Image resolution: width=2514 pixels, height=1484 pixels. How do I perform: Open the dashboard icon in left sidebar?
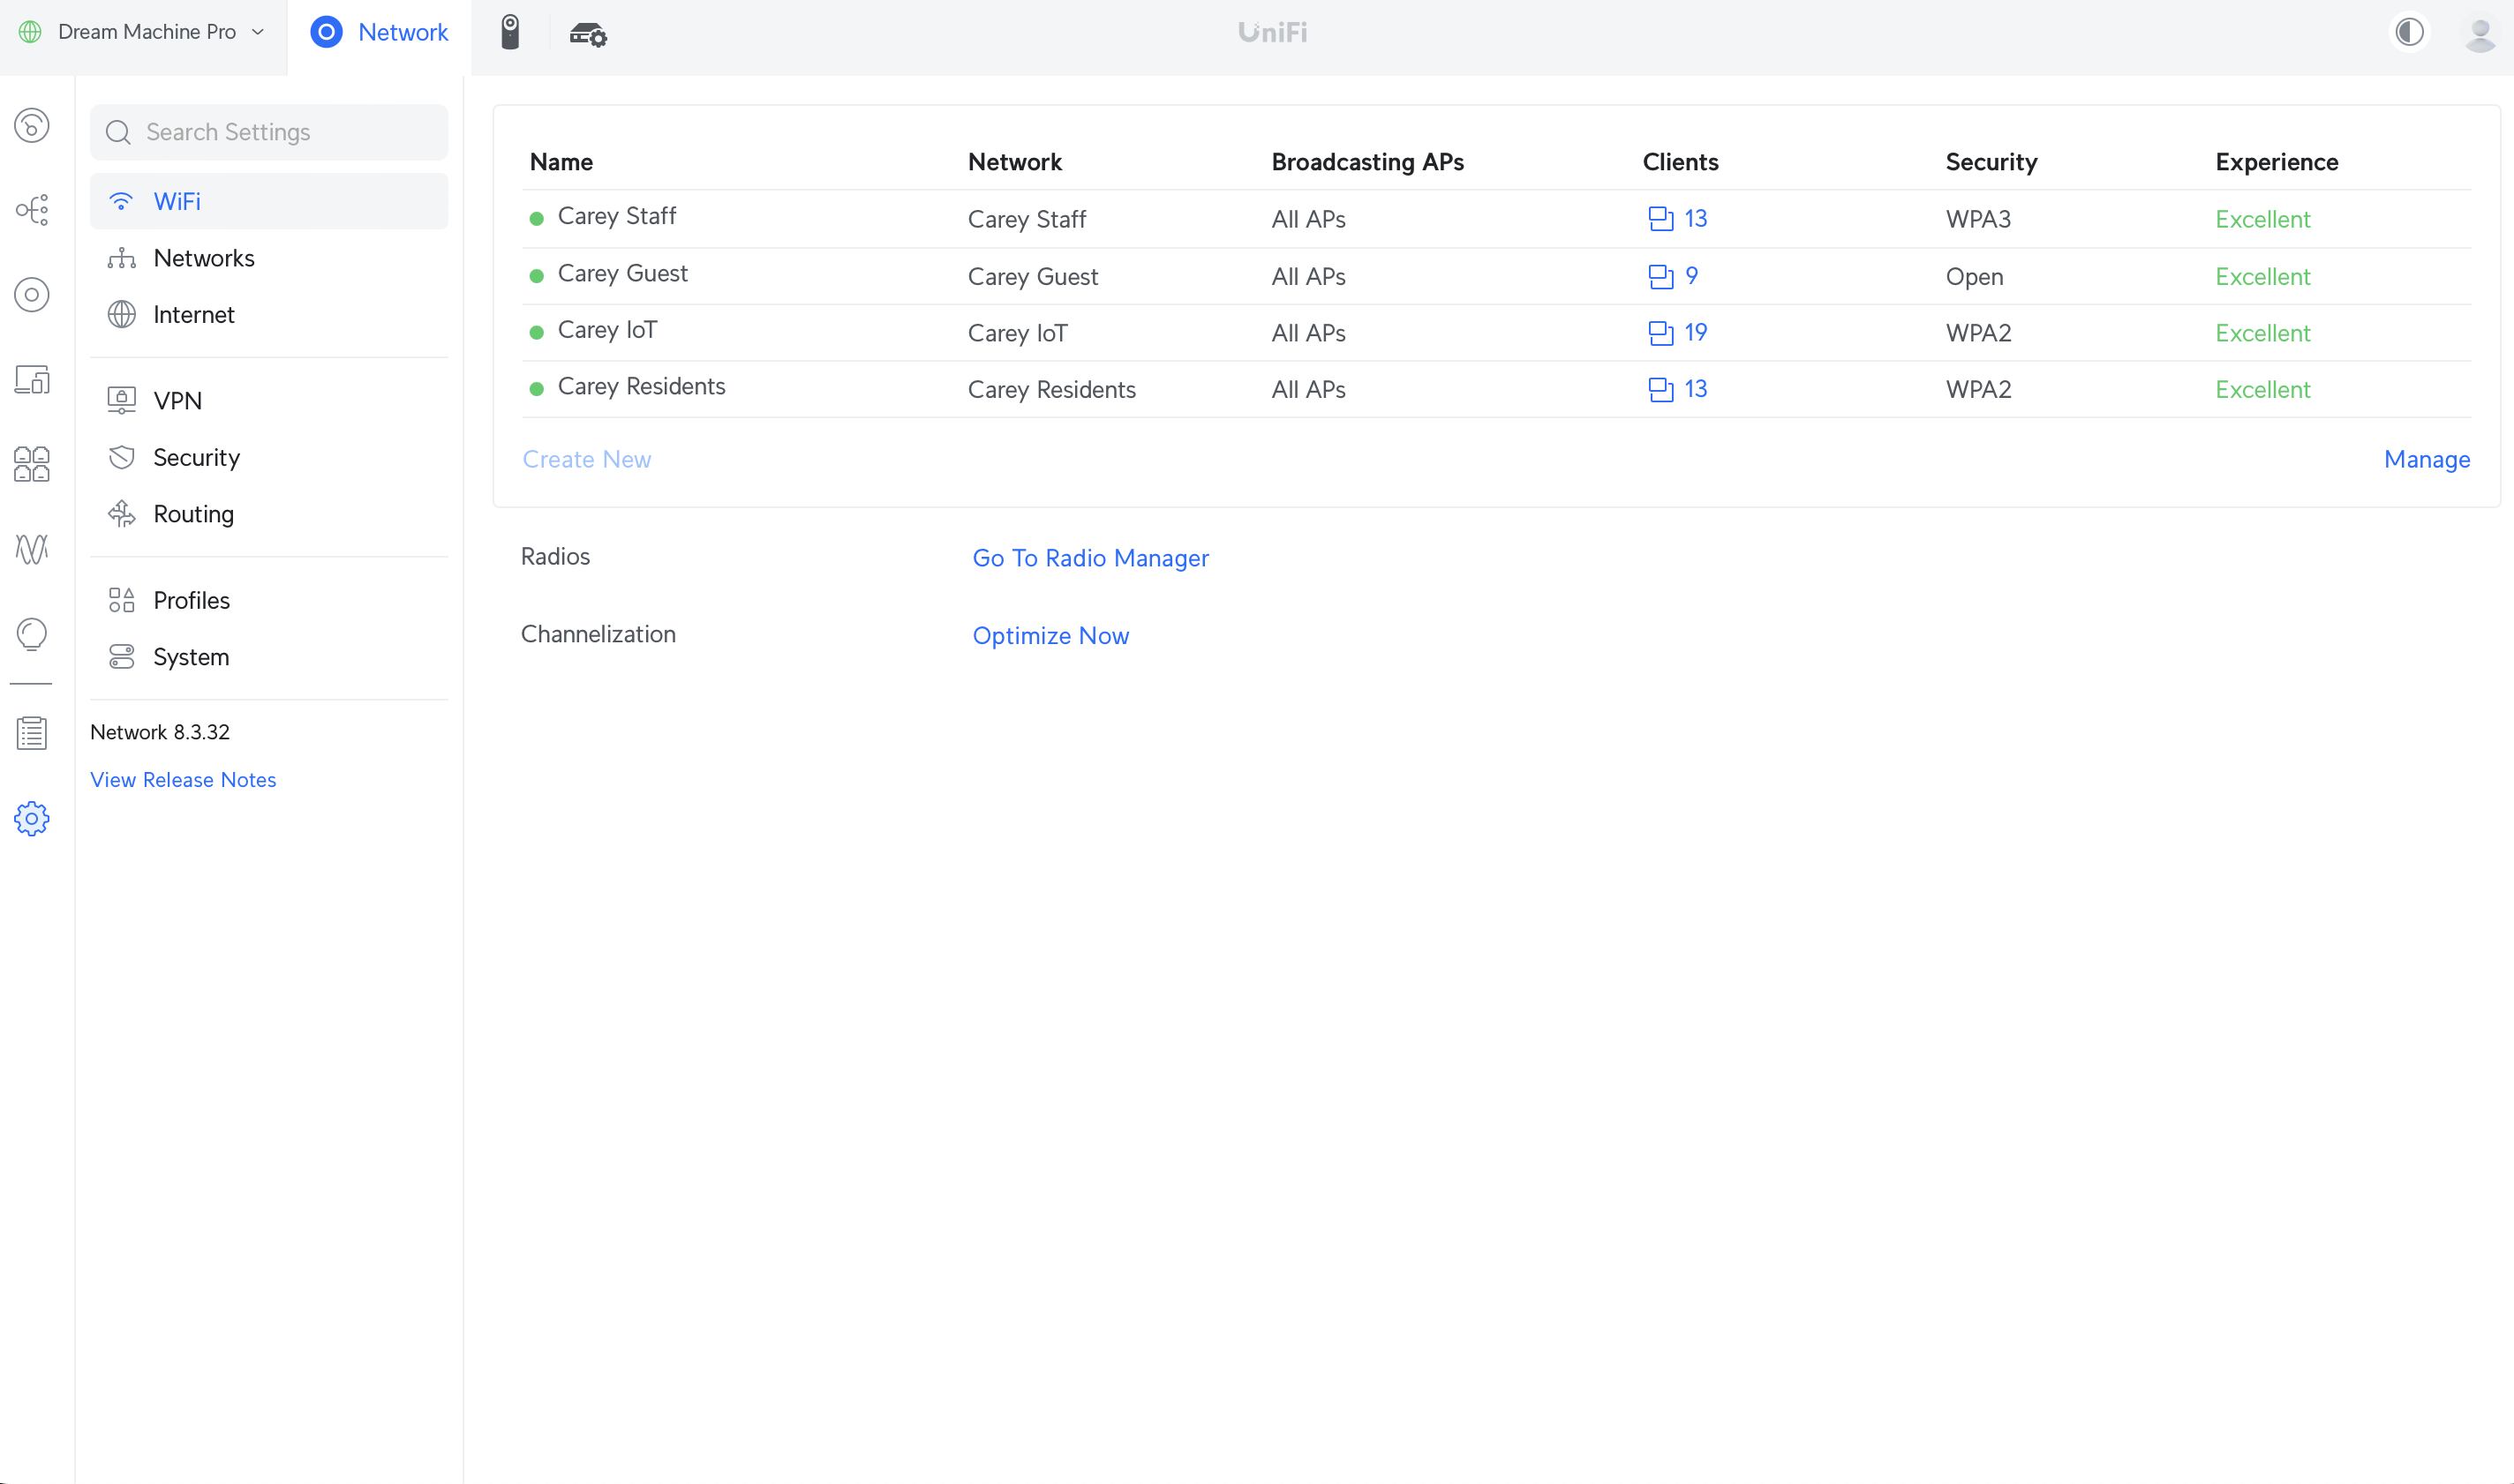(x=32, y=126)
